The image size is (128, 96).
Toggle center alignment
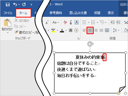pyautogui.click(x=90, y=30)
